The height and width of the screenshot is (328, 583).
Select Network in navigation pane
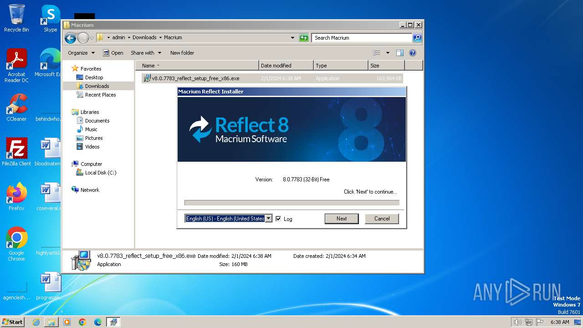[90, 190]
